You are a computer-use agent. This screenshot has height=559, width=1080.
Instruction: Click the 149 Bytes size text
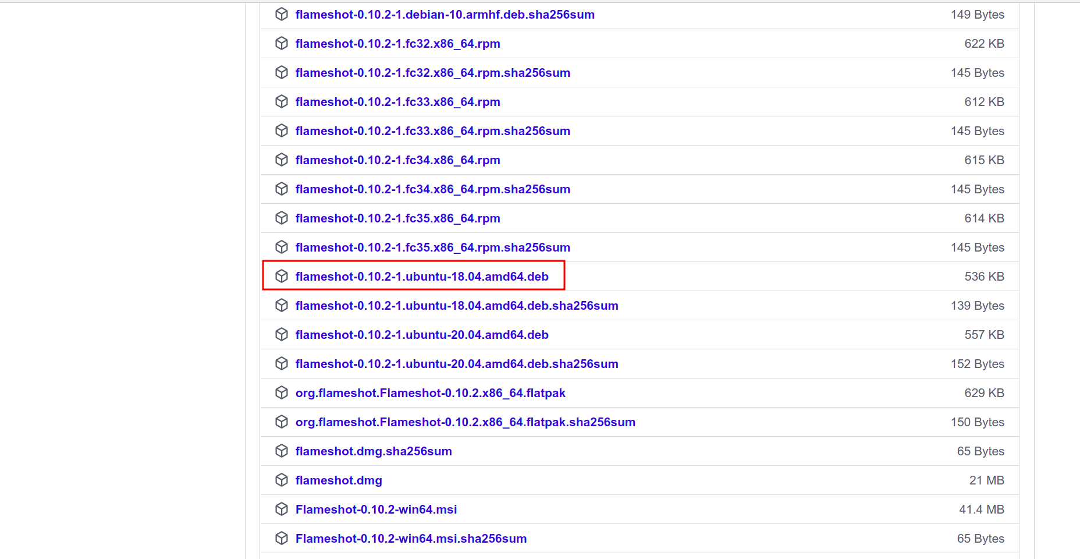click(x=978, y=15)
